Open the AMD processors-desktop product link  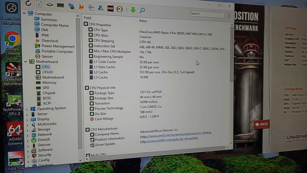(x=176, y=135)
